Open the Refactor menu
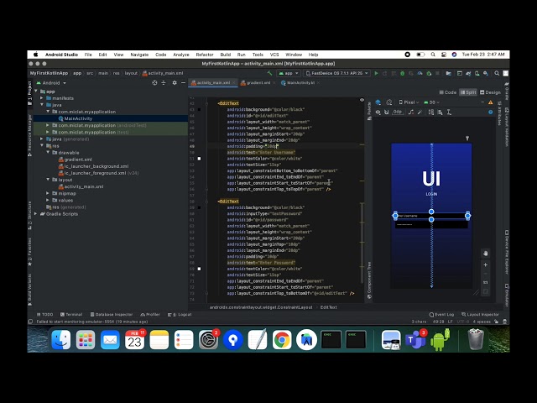The width and height of the screenshot is (537, 403). click(205, 55)
